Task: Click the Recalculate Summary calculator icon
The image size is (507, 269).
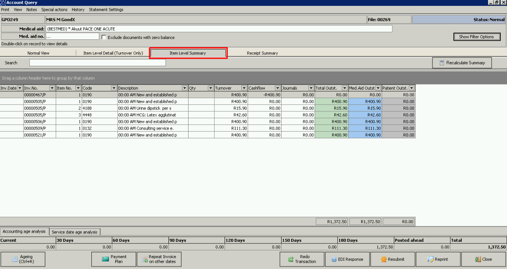Action: tap(442, 63)
